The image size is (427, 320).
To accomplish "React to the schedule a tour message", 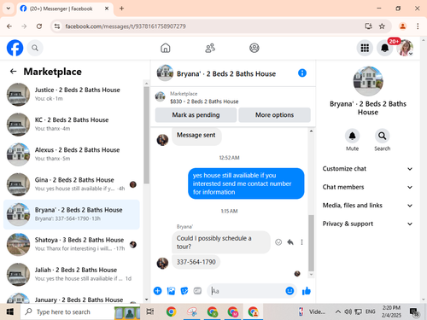I will 278,242.
